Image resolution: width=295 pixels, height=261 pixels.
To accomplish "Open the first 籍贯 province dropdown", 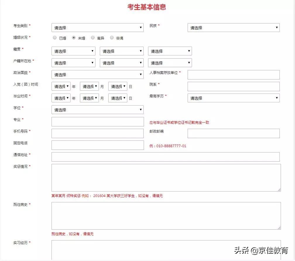I will coord(73,51).
